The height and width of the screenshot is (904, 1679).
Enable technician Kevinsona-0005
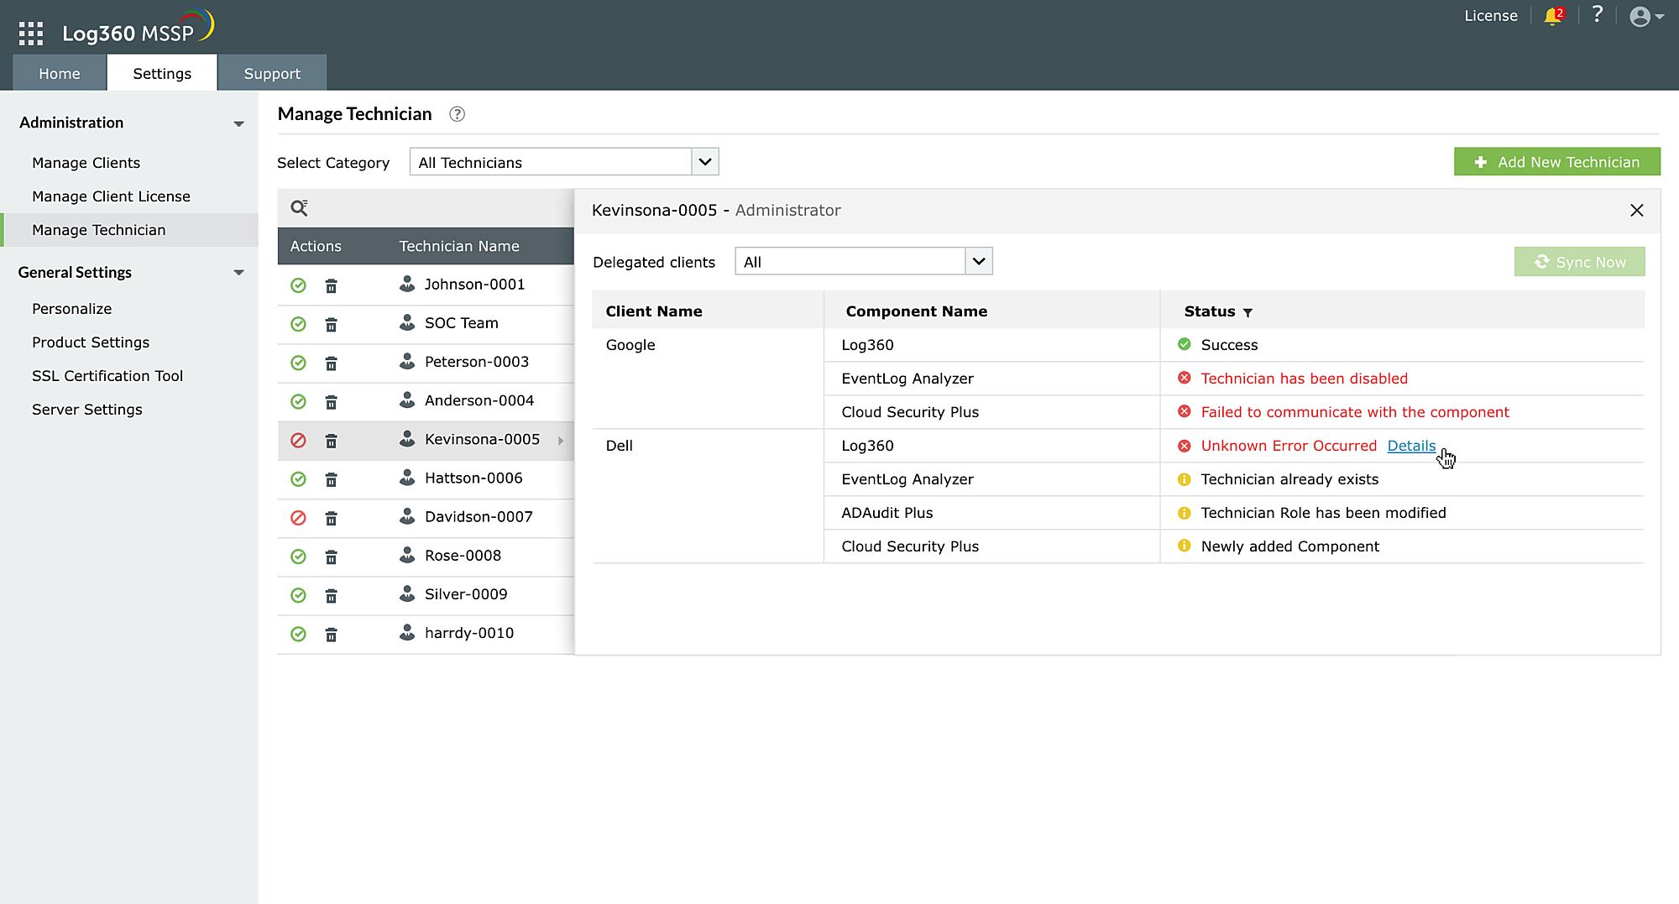pos(298,440)
